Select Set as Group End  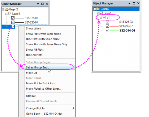click(x=47, y=67)
